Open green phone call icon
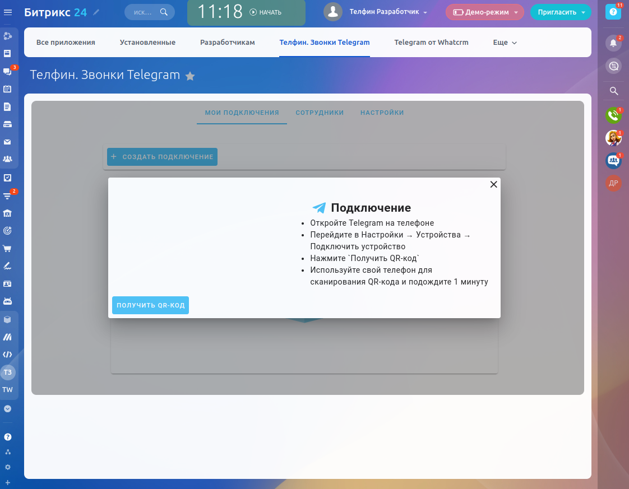Screen dimensions: 629x489 [x=613, y=115]
